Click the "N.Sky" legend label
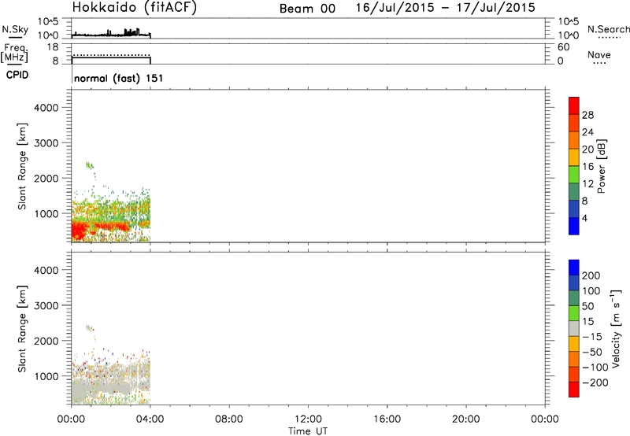Viewport: 630px width, 436px height. click(x=15, y=29)
